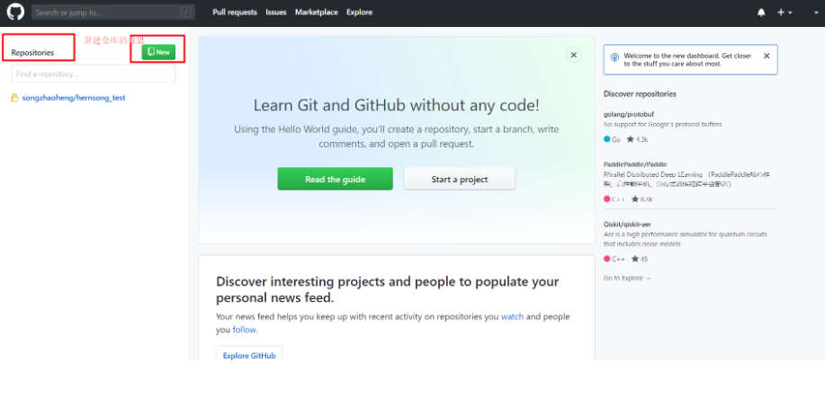Click the Start a project button
The width and height of the screenshot is (825, 406).
tap(460, 179)
